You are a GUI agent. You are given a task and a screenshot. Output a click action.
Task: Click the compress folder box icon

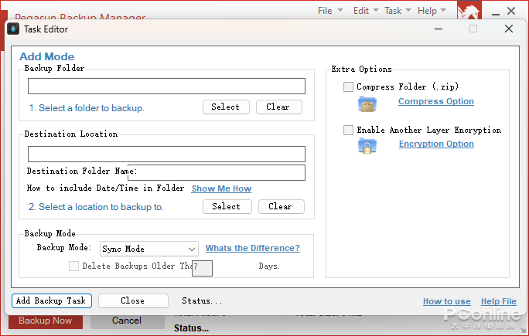(x=367, y=104)
